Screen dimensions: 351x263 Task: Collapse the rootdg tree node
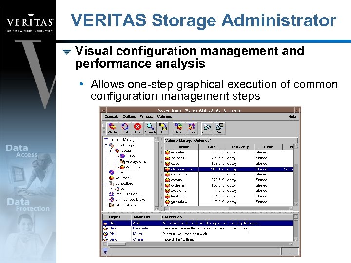(111, 150)
